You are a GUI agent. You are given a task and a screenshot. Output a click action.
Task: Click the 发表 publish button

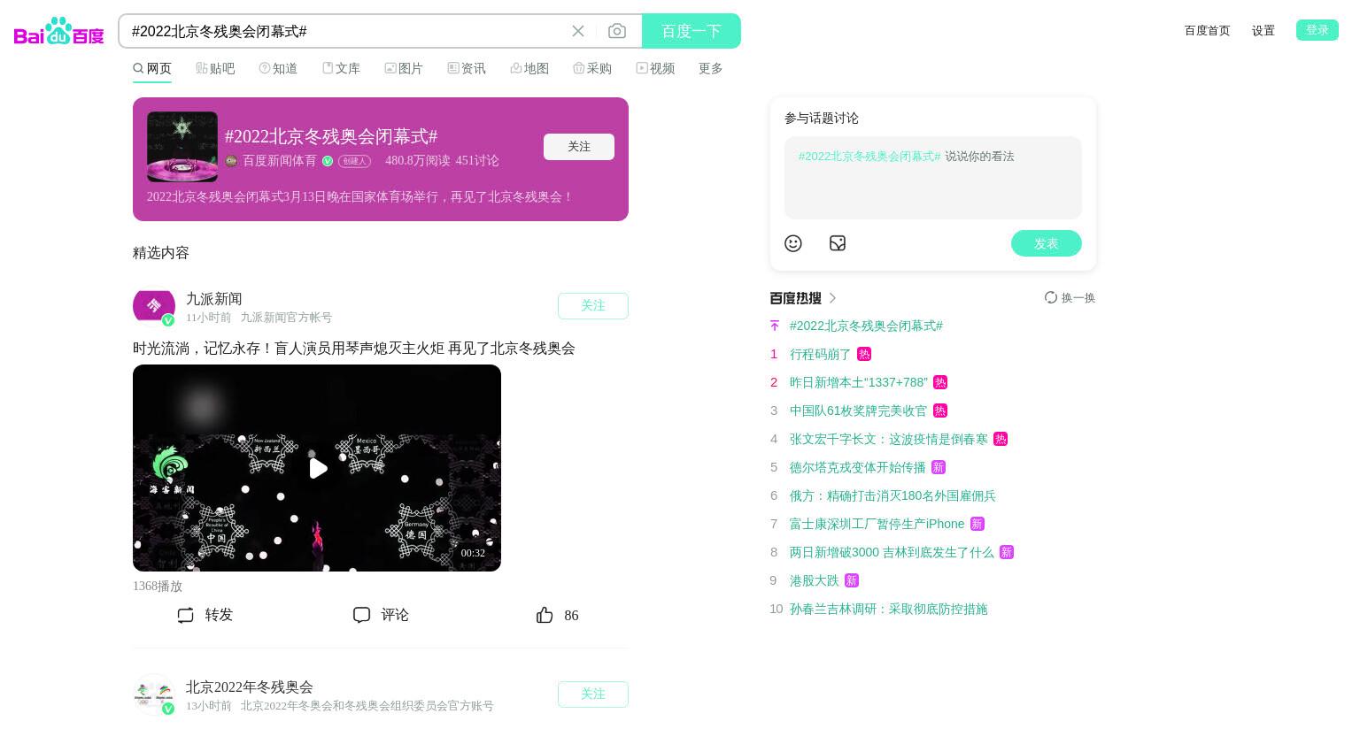click(1047, 243)
